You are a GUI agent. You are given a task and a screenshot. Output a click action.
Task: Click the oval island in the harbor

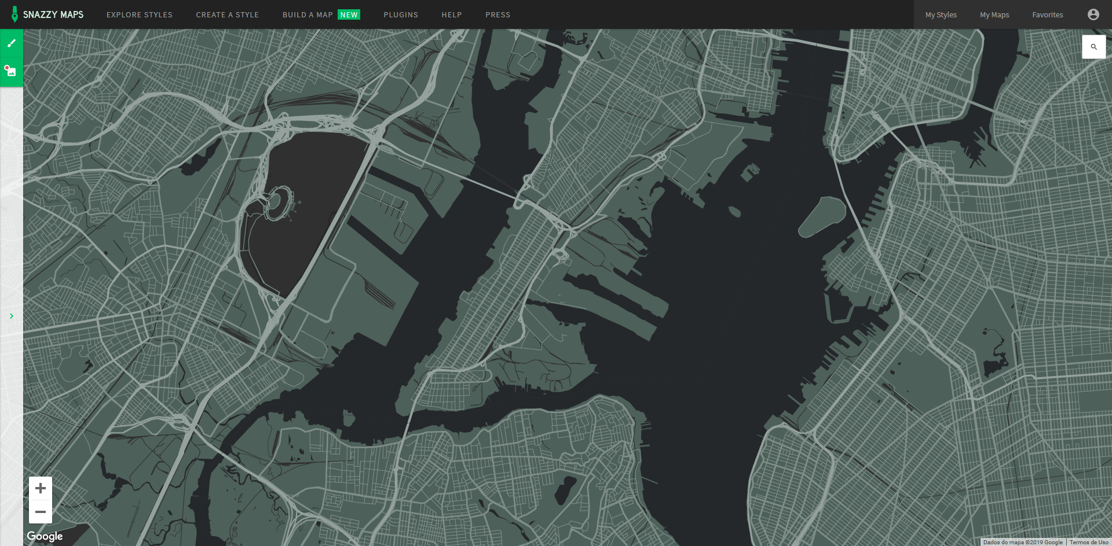(x=822, y=216)
